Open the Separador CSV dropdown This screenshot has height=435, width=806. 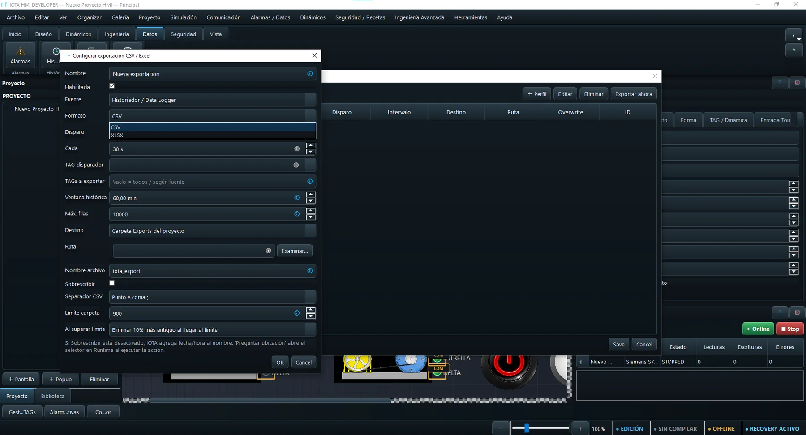(x=212, y=297)
